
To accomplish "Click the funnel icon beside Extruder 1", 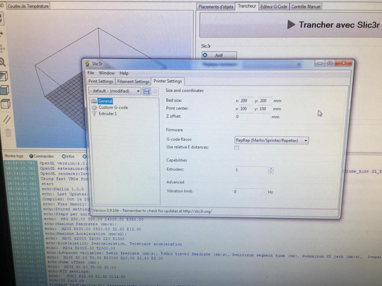I will pyautogui.click(x=94, y=114).
